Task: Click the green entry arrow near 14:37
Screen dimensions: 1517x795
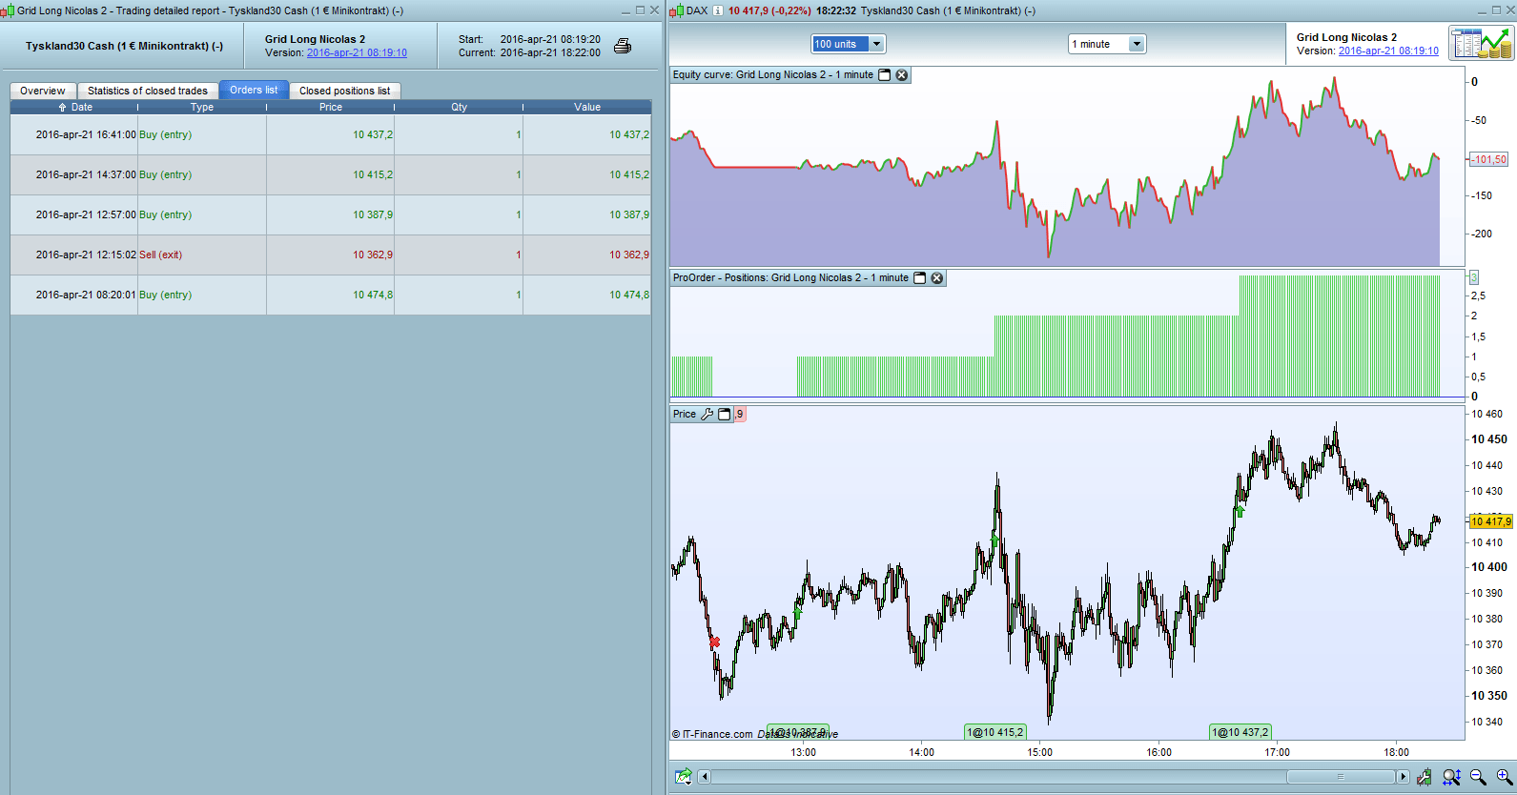Action: tap(994, 540)
